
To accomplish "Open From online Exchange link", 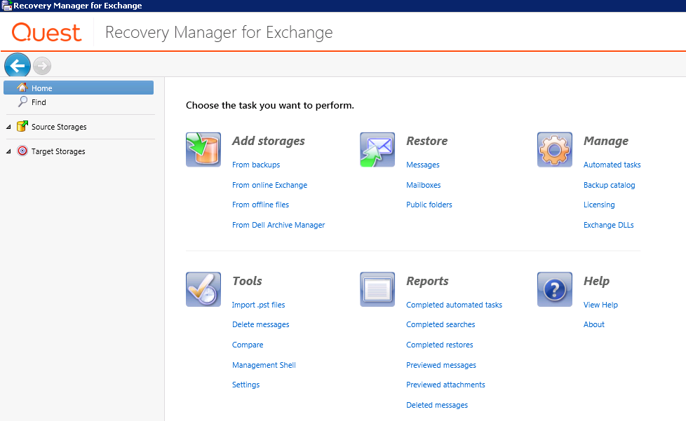I will tap(269, 185).
